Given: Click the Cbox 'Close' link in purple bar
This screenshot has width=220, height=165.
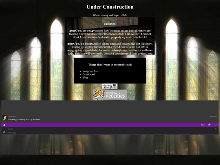Looking at the screenshot, I should point(203,125).
